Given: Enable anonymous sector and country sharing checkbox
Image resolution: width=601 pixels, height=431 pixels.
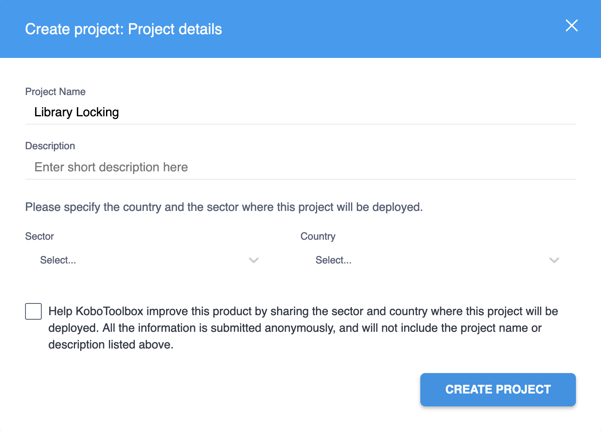Looking at the screenshot, I should (33, 311).
